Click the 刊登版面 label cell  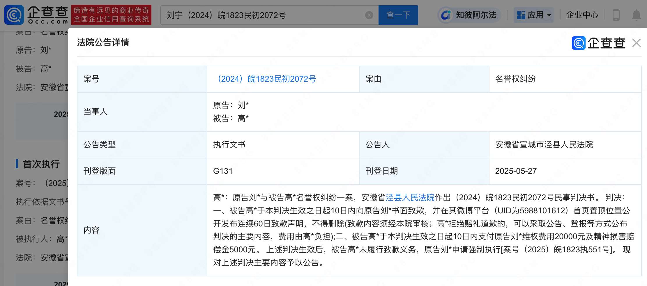(142, 171)
